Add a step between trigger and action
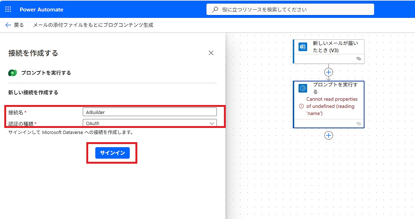 coord(329,72)
